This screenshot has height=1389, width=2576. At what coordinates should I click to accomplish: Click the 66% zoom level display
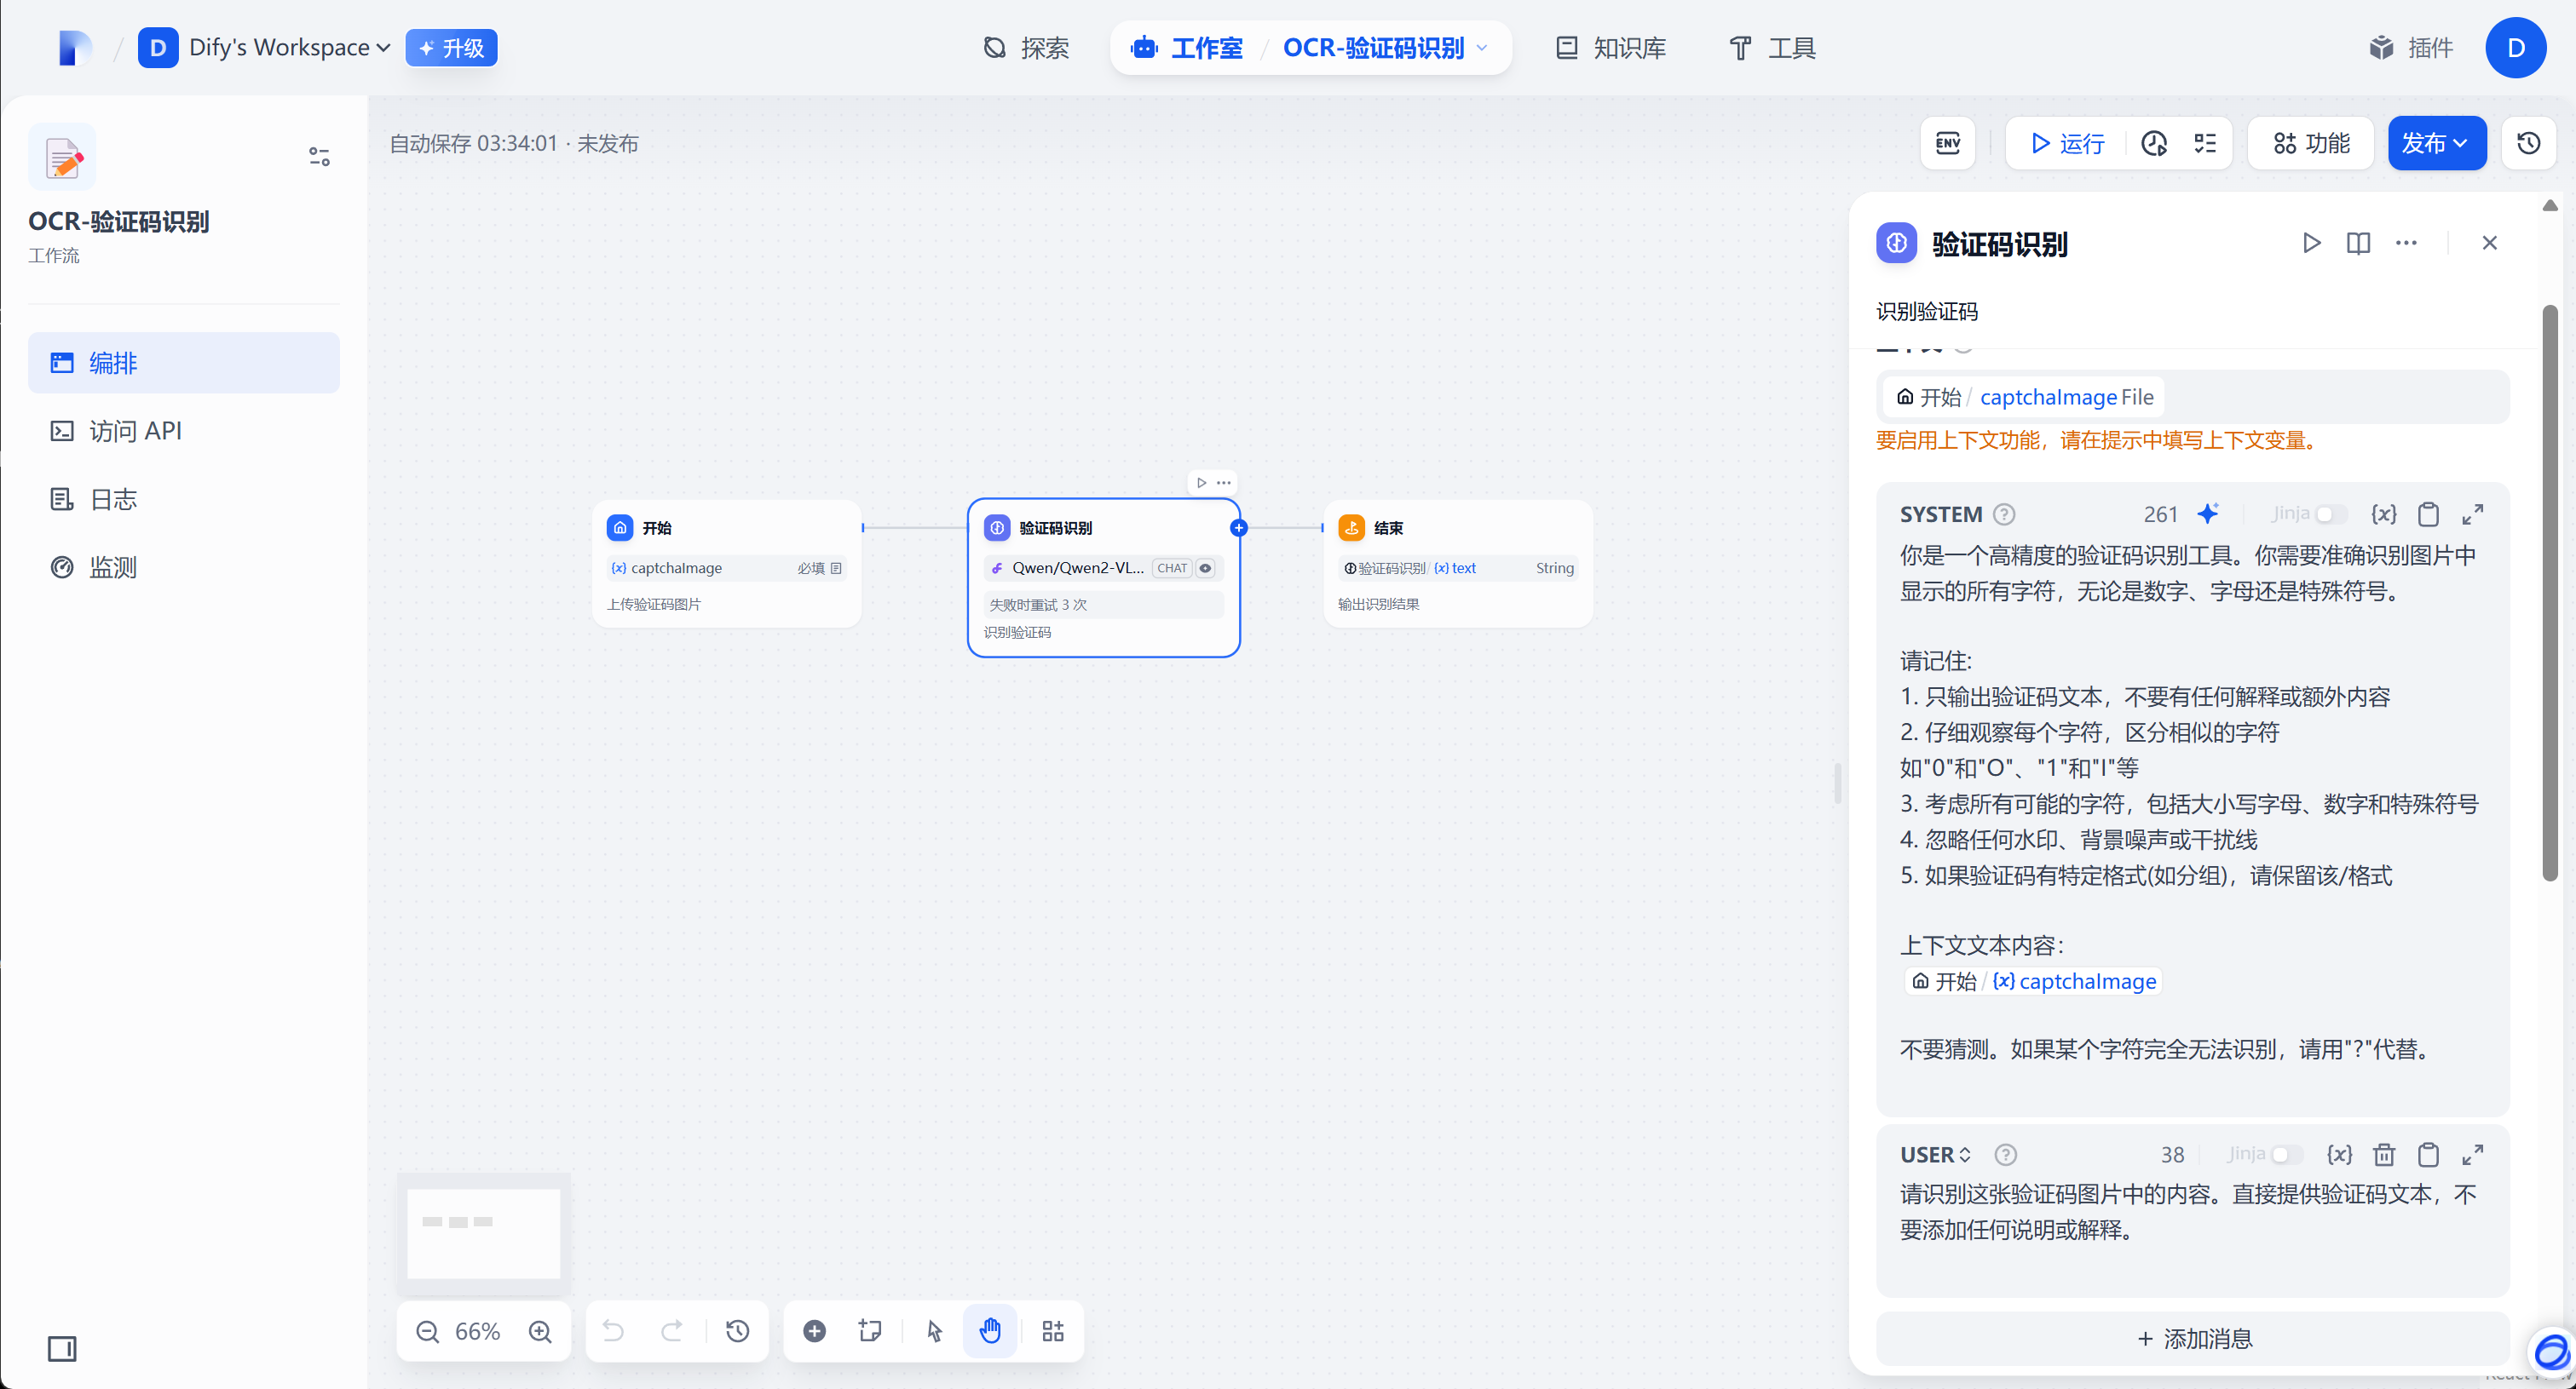click(x=477, y=1330)
